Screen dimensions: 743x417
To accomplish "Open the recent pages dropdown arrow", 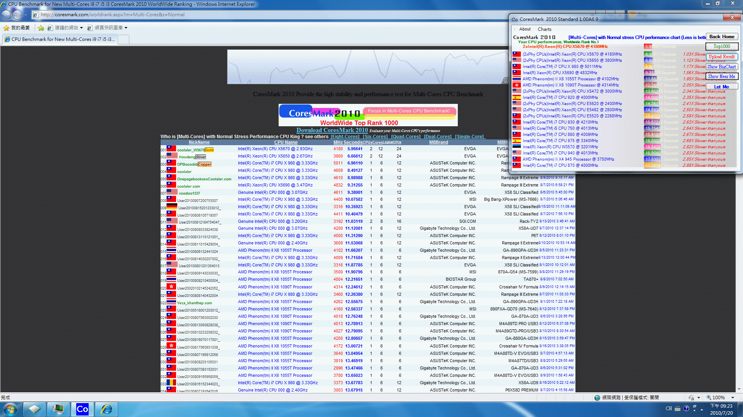I will pyautogui.click(x=26, y=15).
